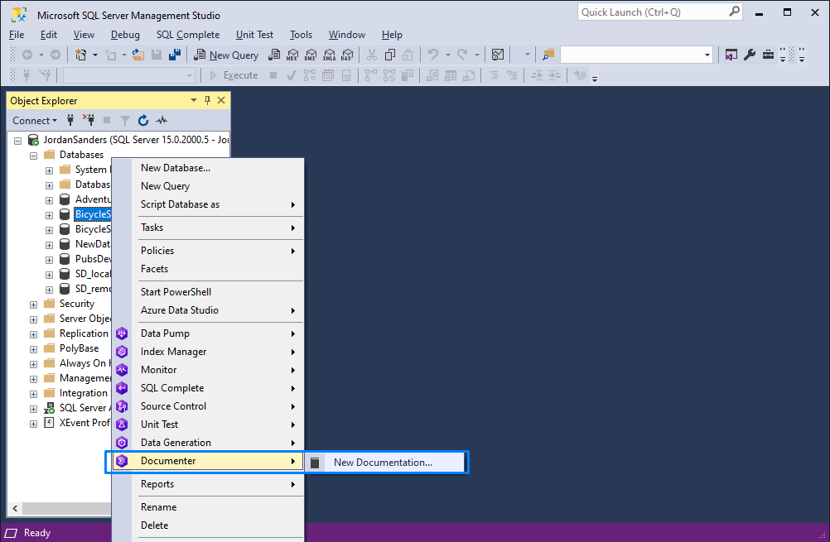
Task: Open the Tools menu
Action: tap(302, 35)
